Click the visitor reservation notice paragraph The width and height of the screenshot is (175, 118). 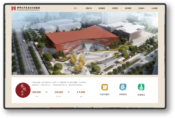pos(59,84)
